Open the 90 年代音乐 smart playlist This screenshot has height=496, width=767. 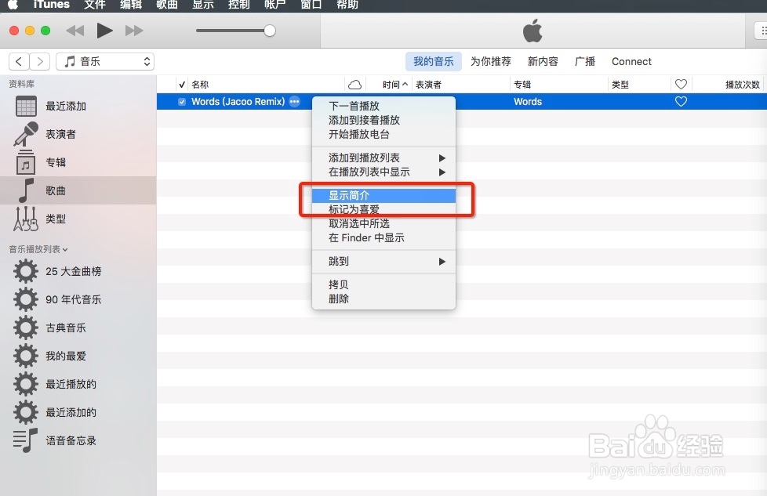pyautogui.click(x=78, y=299)
